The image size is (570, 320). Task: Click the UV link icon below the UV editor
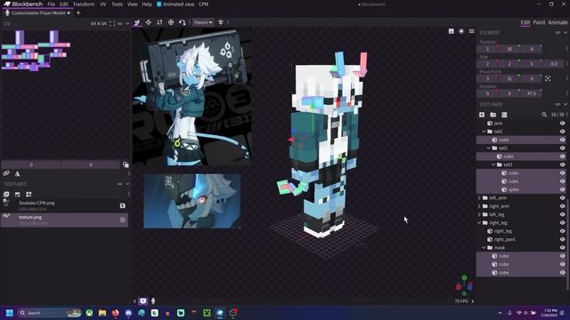tap(6, 174)
